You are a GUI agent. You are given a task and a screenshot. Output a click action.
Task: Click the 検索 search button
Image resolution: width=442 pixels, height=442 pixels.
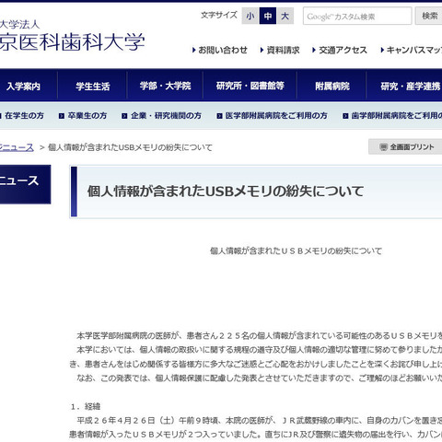(429, 16)
